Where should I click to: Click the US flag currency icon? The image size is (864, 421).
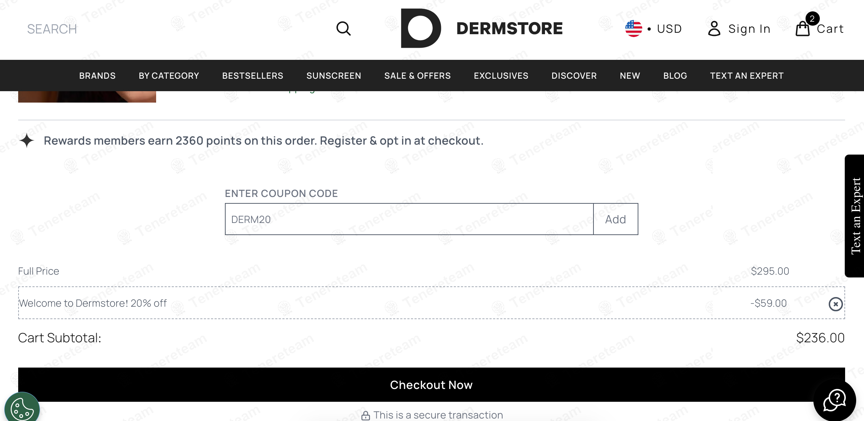click(633, 28)
